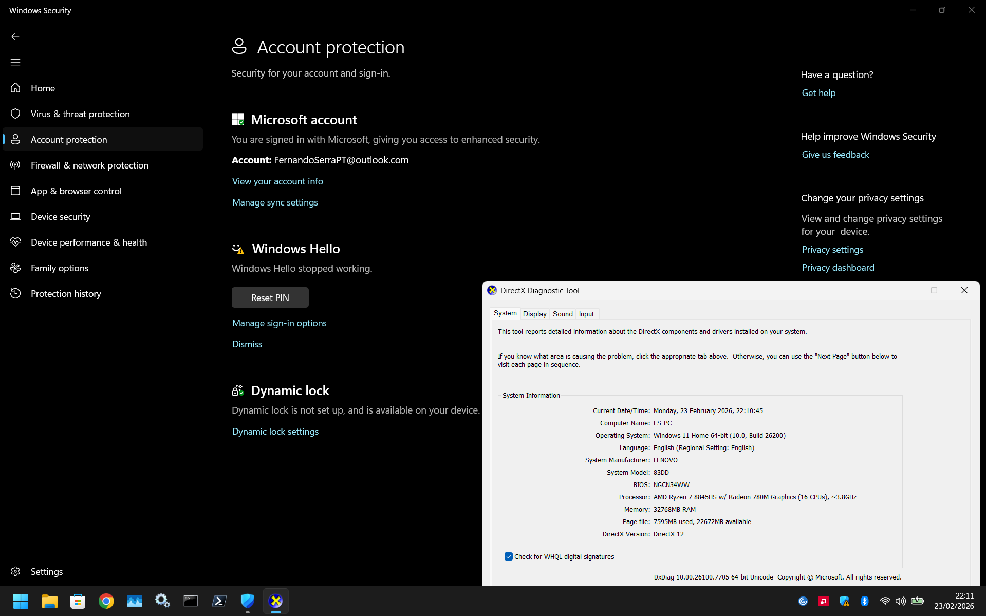The image size is (986, 616).
Task: Click the DirectX Diagnostic Tool title icon
Action: tap(492, 290)
